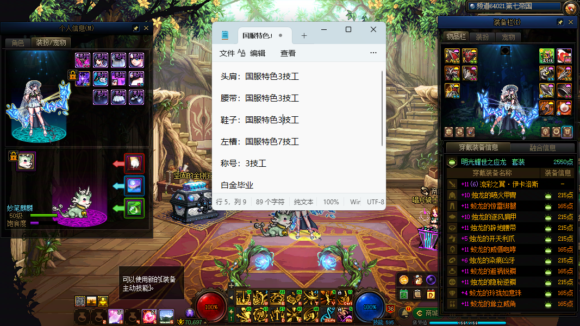Click the 编辑 menu in Notepad

tap(258, 53)
